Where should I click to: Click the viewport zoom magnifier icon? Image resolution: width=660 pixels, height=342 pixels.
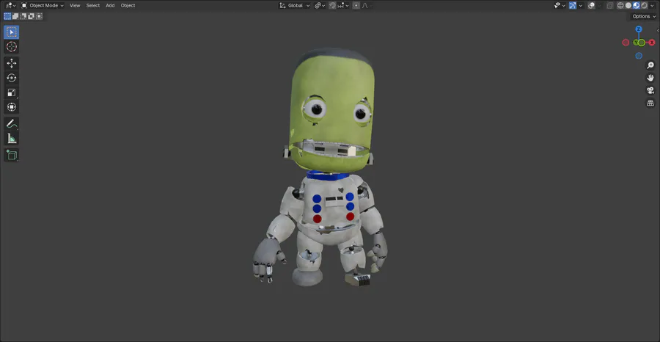(650, 65)
